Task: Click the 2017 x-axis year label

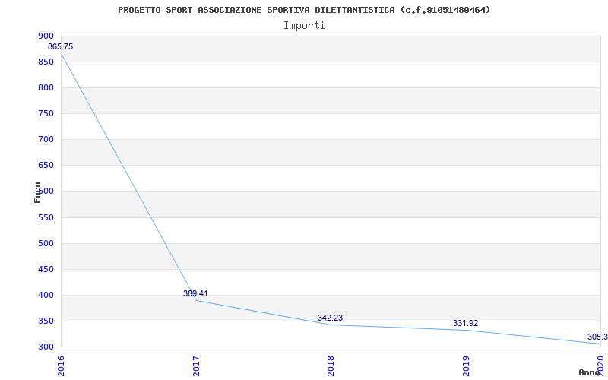Action: 196,366
